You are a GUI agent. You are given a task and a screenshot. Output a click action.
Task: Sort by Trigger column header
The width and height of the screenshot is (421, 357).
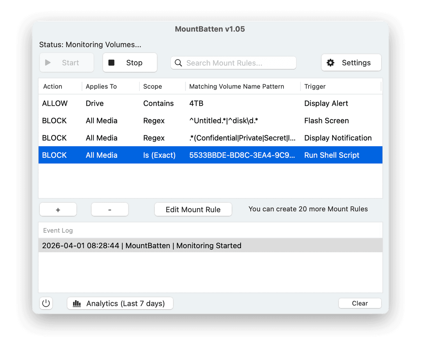315,86
